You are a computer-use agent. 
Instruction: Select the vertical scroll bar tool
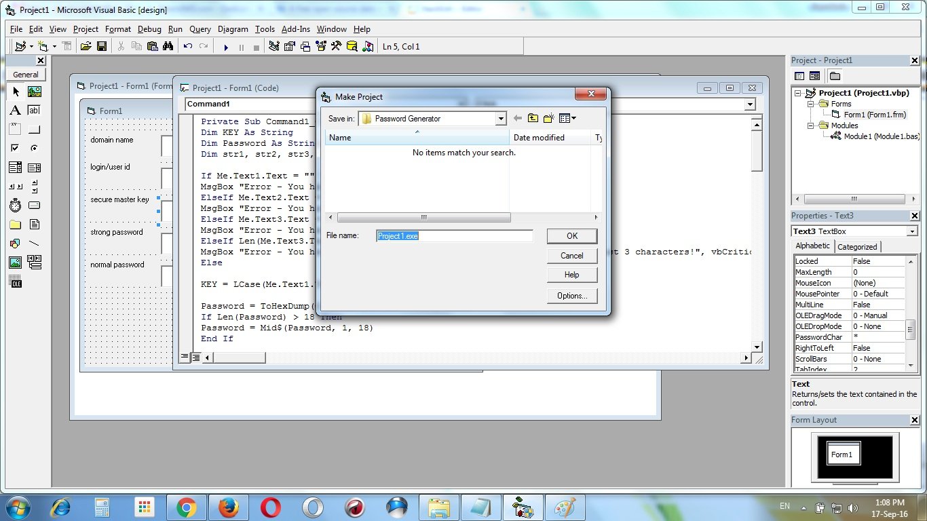click(34, 187)
